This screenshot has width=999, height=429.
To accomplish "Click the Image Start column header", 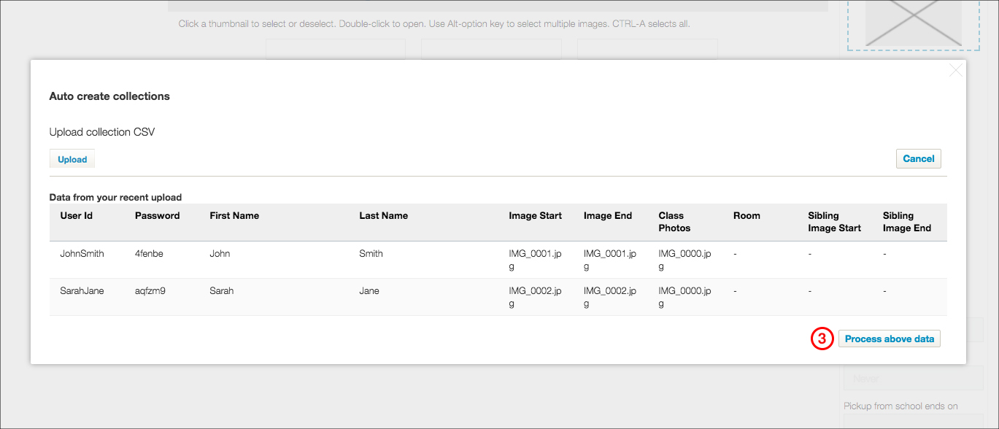I will (536, 215).
